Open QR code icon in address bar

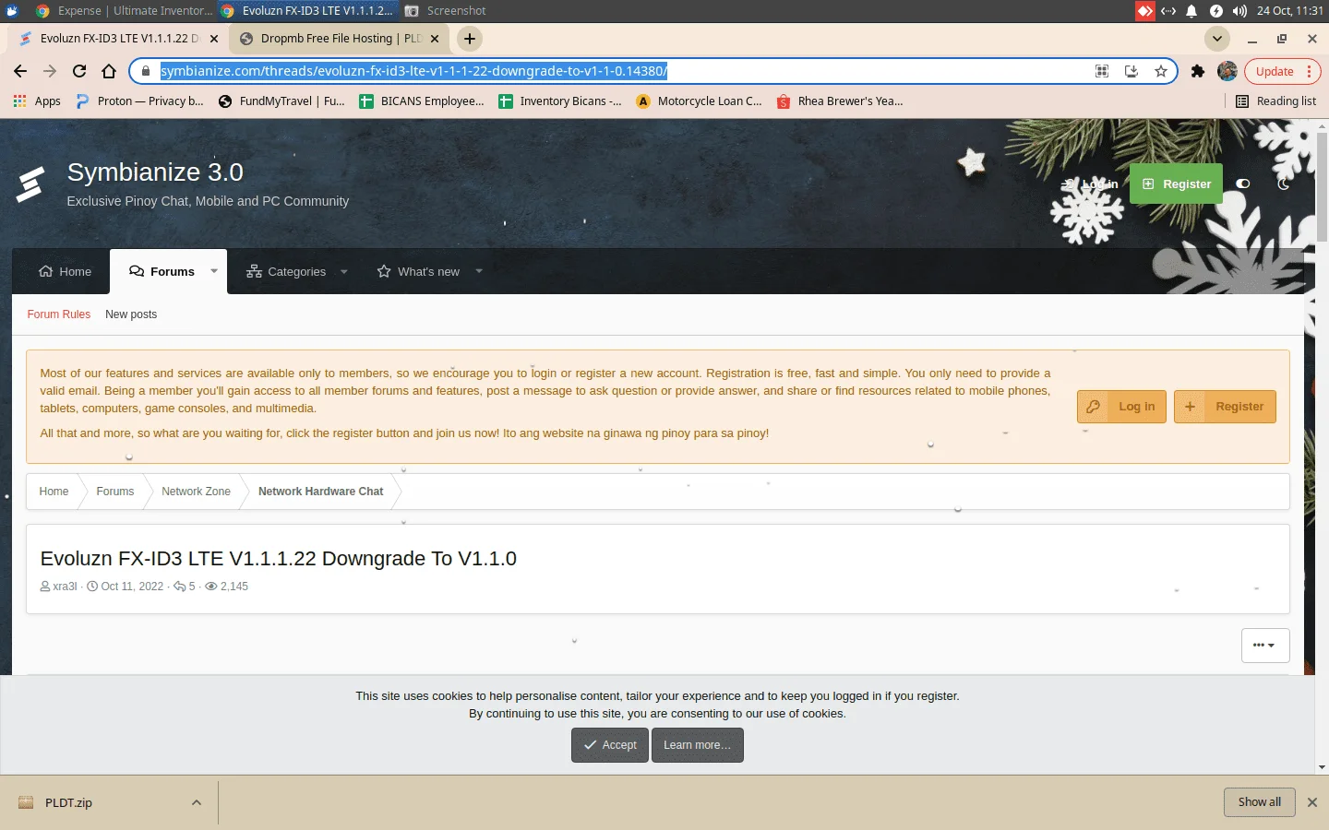[1102, 71]
